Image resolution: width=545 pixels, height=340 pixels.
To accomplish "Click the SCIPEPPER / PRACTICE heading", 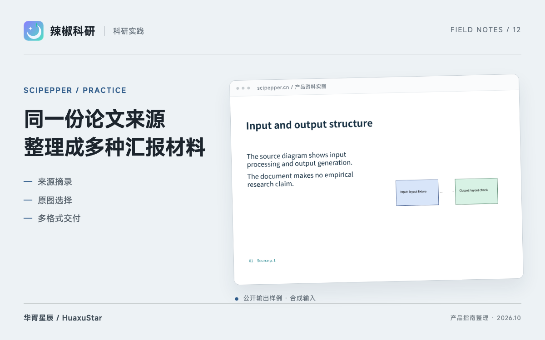I will (x=75, y=90).
